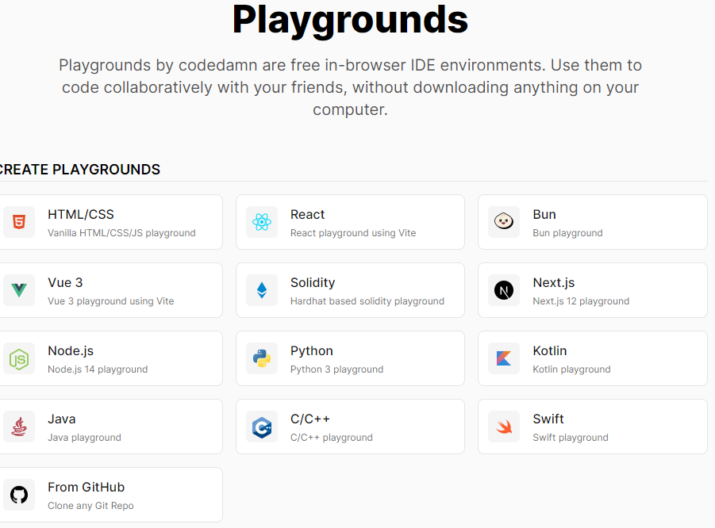Open the Java title
Viewport: 715px width, 528px height.
[x=62, y=419]
